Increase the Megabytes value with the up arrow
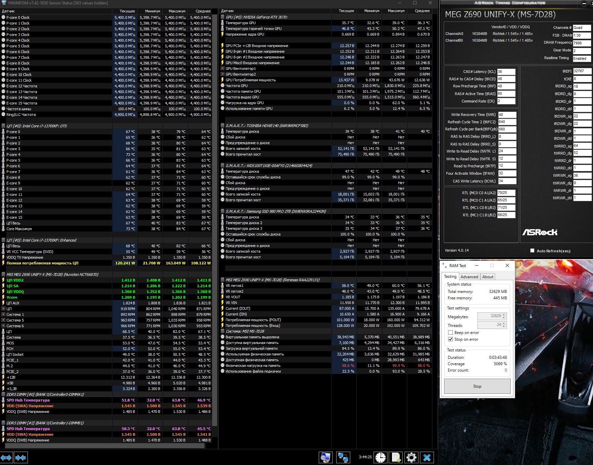The image size is (593, 465). [x=504, y=314]
